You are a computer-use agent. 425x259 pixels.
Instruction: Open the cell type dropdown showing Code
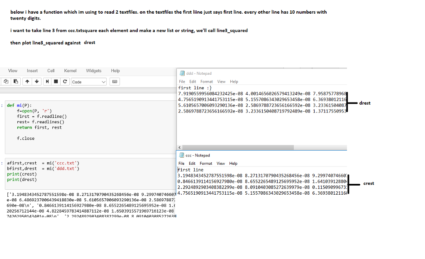point(88,81)
